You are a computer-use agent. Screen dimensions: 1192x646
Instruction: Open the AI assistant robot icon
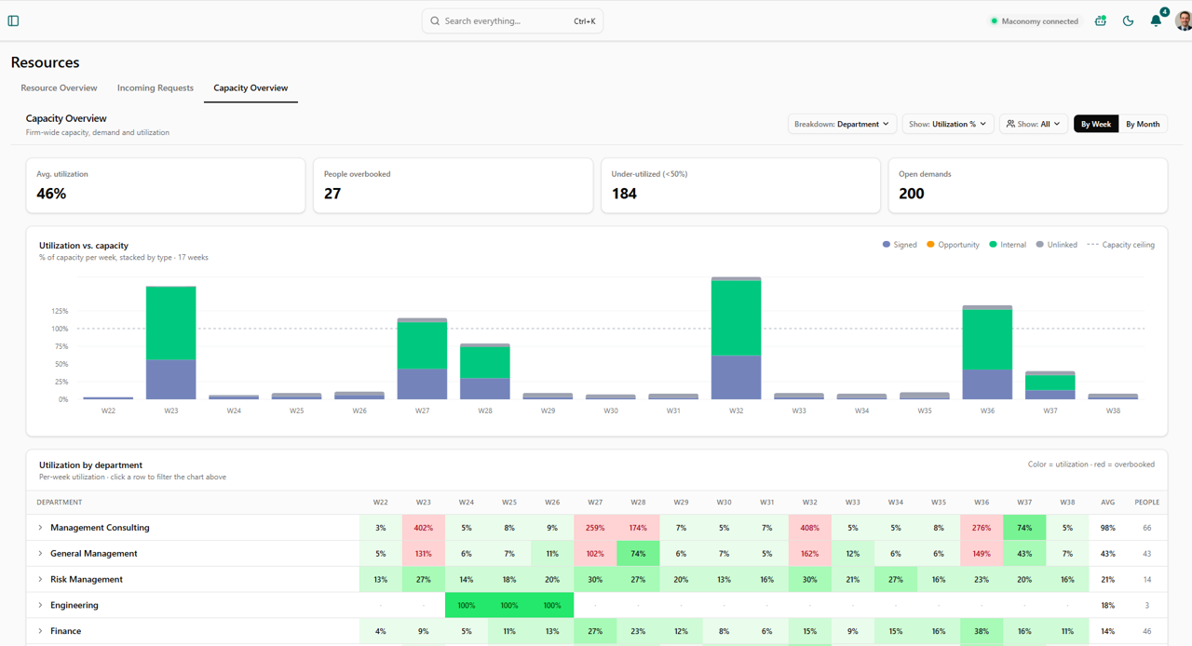pyautogui.click(x=1100, y=20)
